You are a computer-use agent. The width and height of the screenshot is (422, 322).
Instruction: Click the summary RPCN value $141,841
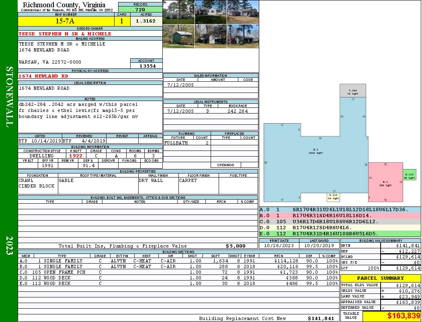[408, 246]
